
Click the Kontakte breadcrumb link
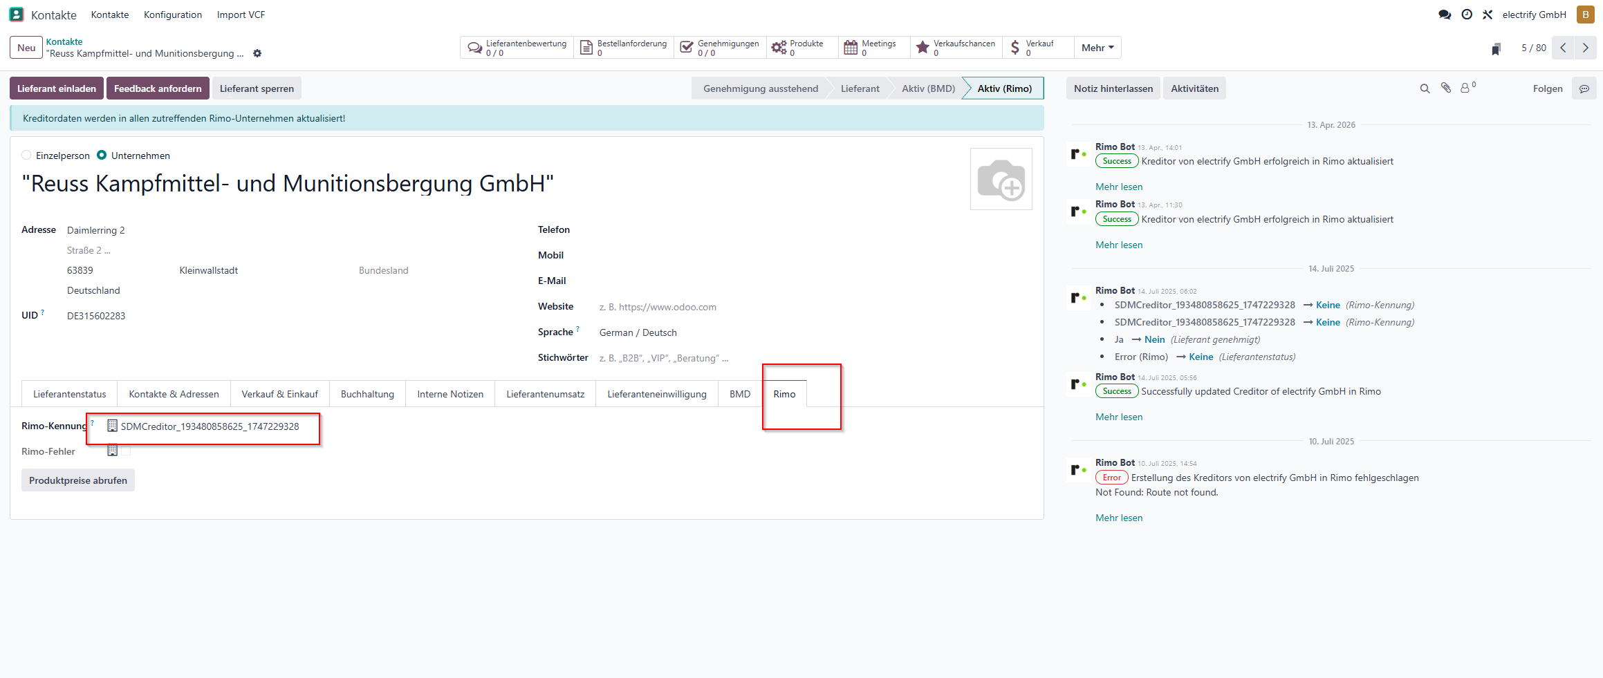[x=64, y=41]
